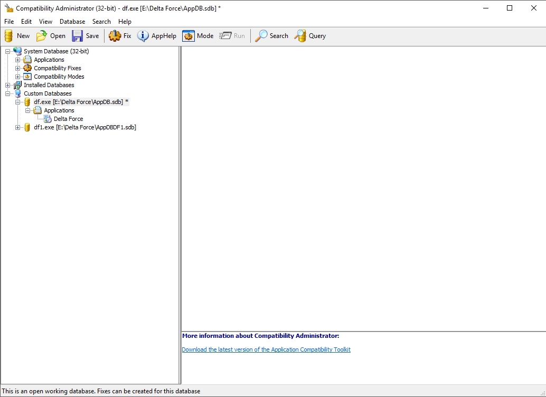The width and height of the screenshot is (546, 397).
Task: Click the Open database toolbar icon
Action: pos(42,36)
